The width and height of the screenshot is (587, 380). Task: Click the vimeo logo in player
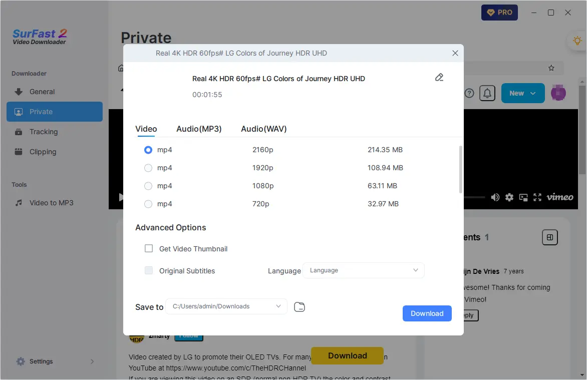point(559,197)
